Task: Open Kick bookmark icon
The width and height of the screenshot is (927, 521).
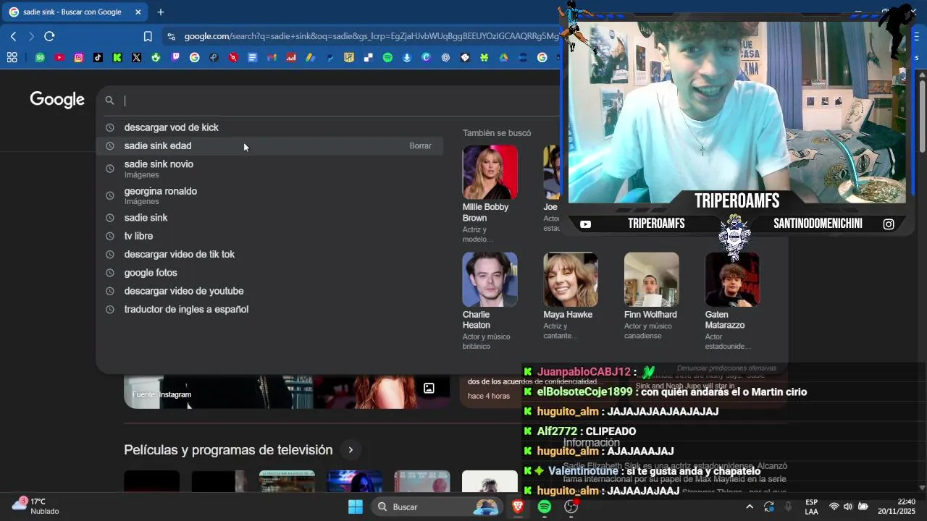Action: pos(117,58)
